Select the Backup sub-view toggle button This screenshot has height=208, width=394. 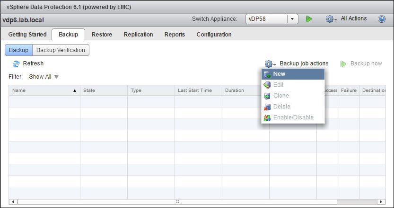(x=18, y=50)
